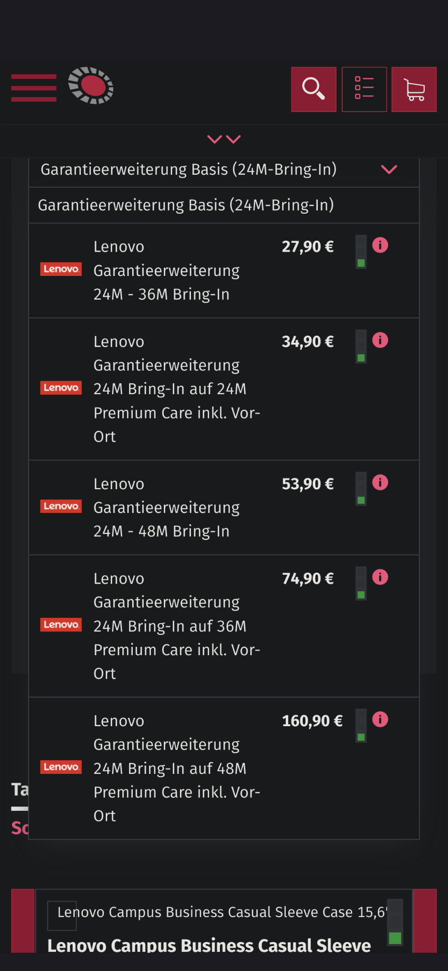The height and width of the screenshot is (971, 448).
Task: Tick the Lenovo Campus Sleeve Case checkbox
Action: [x=62, y=915]
